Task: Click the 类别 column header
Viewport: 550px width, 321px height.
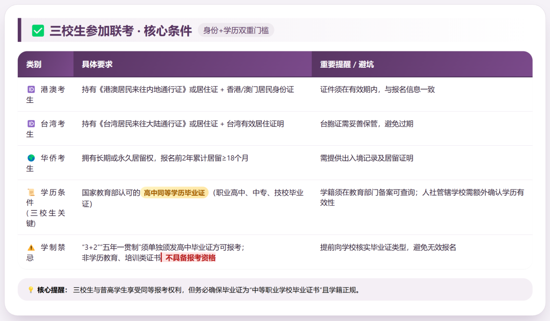Action: pyautogui.click(x=34, y=65)
